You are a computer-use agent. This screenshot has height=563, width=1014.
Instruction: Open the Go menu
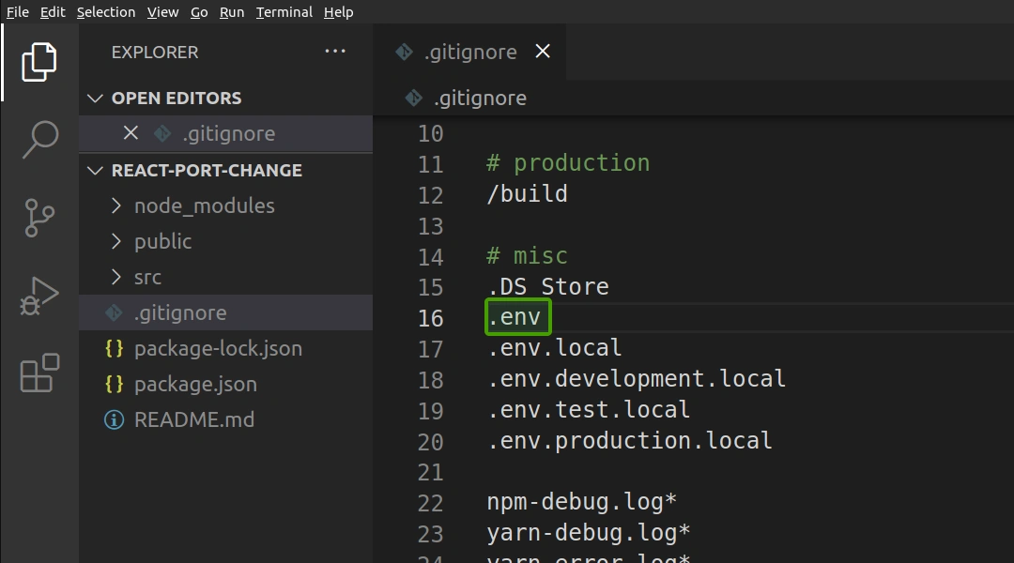(x=199, y=11)
